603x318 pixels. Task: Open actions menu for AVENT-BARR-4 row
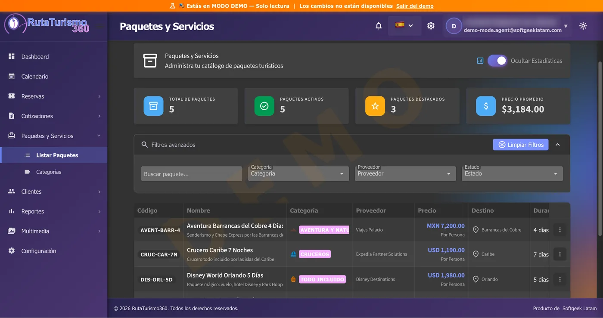(560, 230)
